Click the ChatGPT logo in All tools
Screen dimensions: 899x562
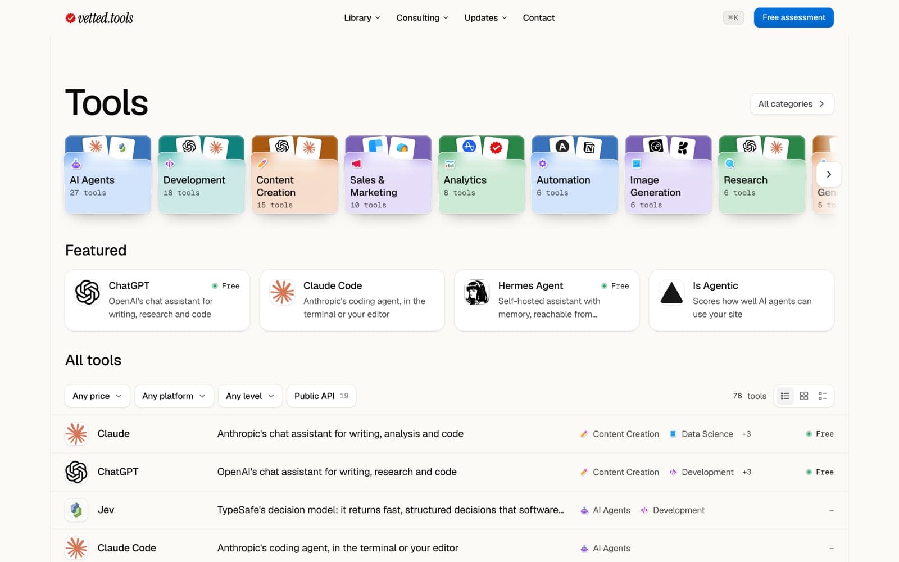[x=76, y=472]
